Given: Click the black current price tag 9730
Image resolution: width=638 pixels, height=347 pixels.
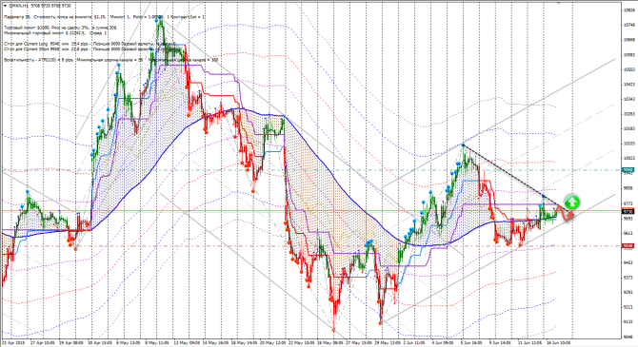Looking at the screenshot, I should point(628,211).
